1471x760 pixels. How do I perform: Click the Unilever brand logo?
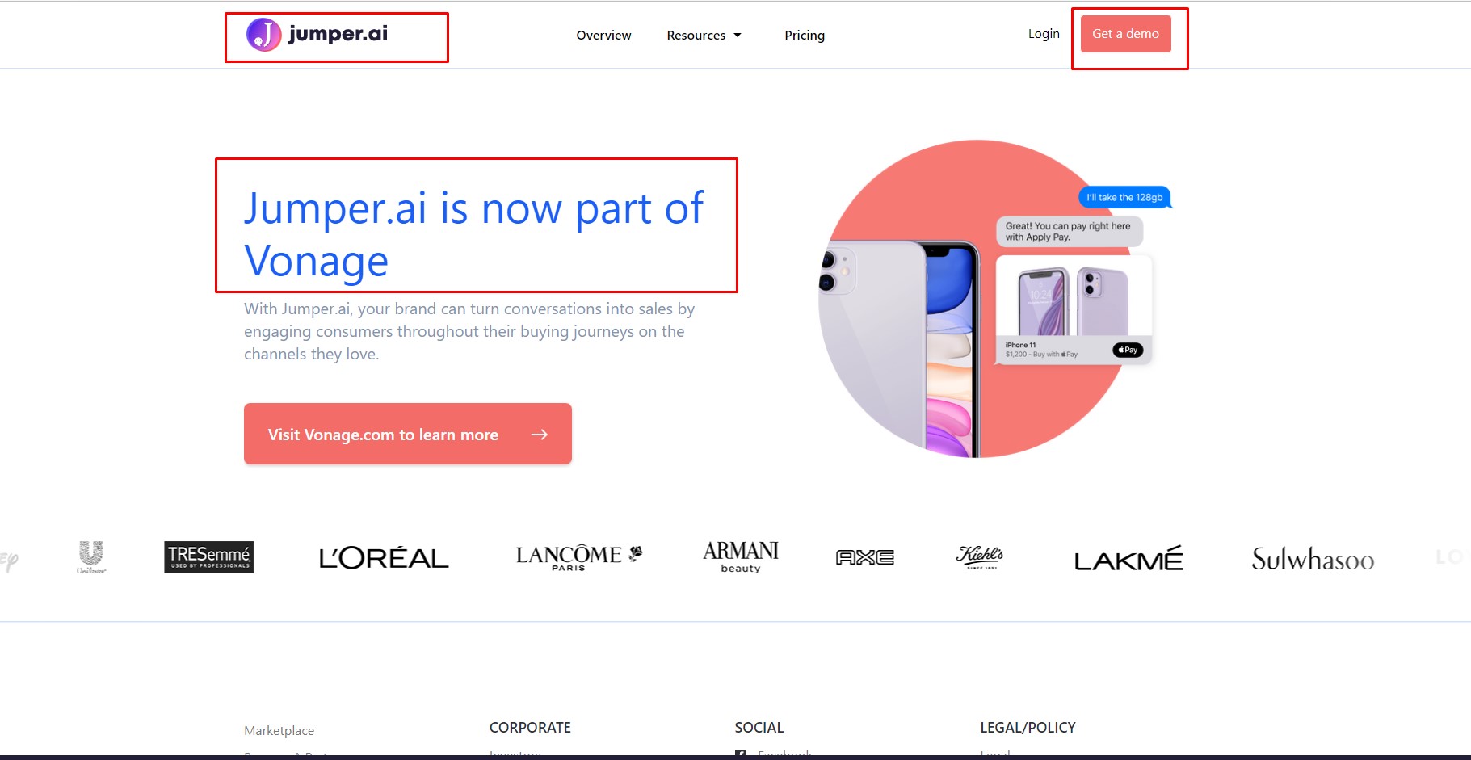(x=91, y=557)
